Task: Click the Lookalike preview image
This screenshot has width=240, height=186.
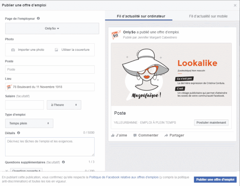Action: point(171,74)
